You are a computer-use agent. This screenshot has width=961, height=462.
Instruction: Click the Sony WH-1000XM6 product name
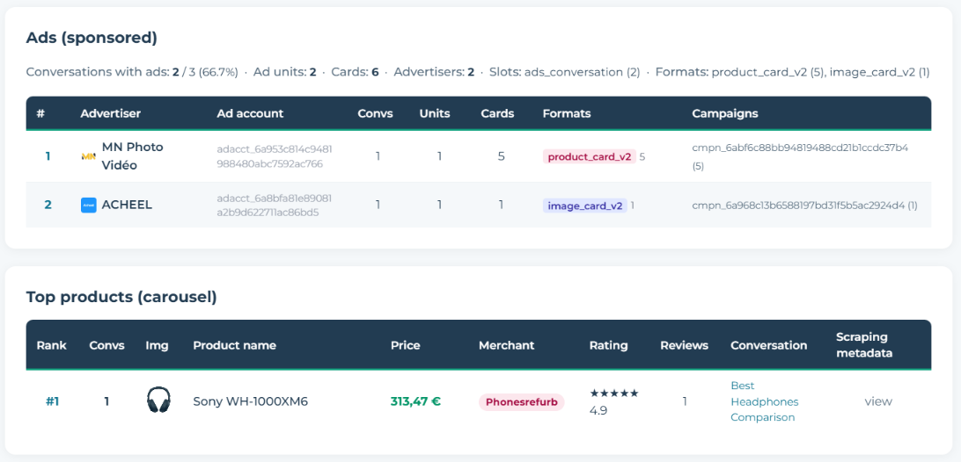251,402
